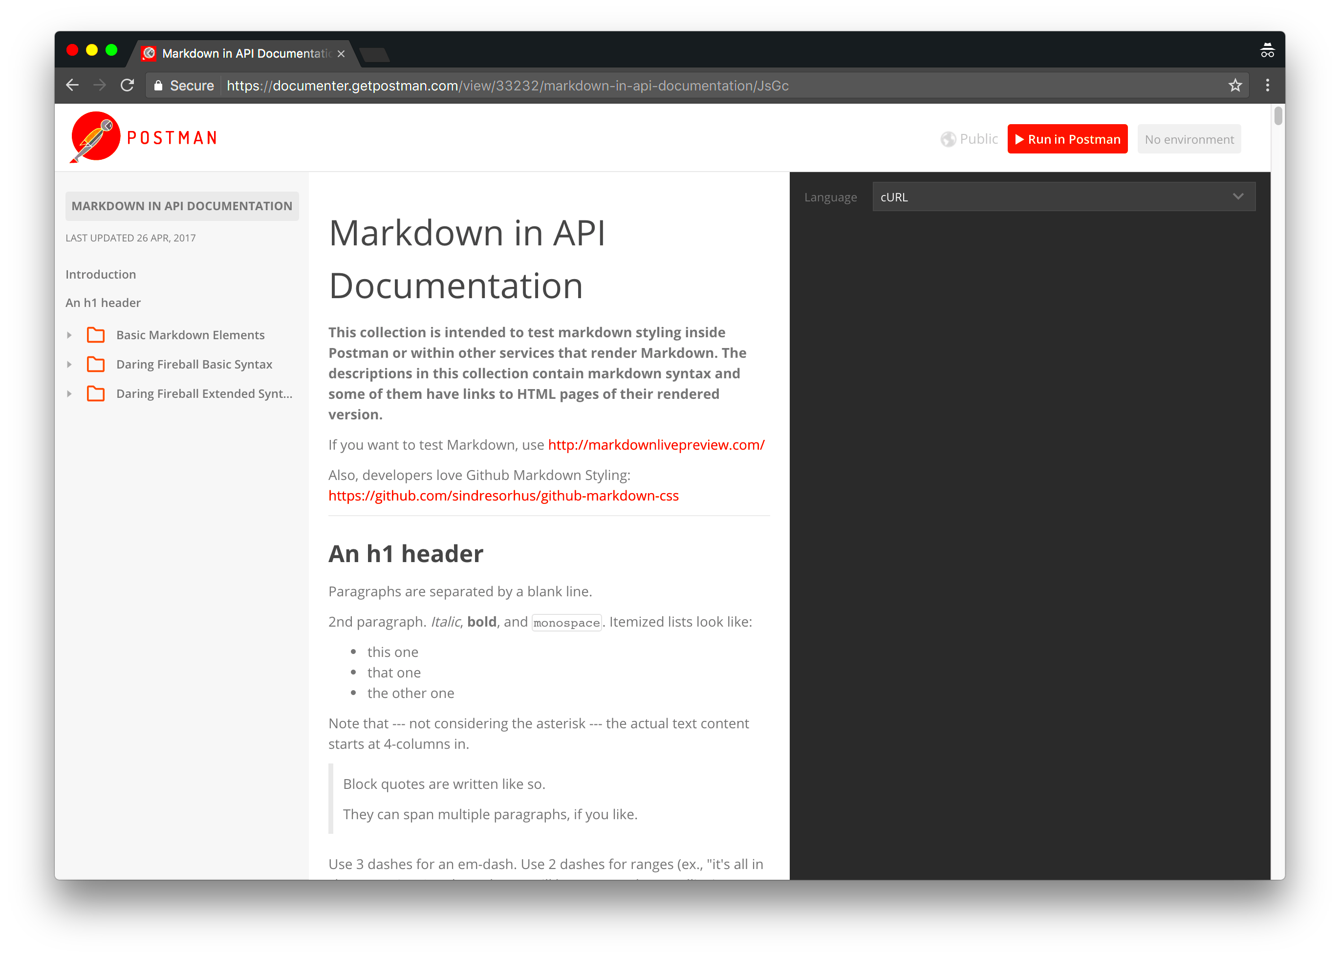Open the No environment dropdown
The image size is (1340, 958).
click(x=1189, y=139)
